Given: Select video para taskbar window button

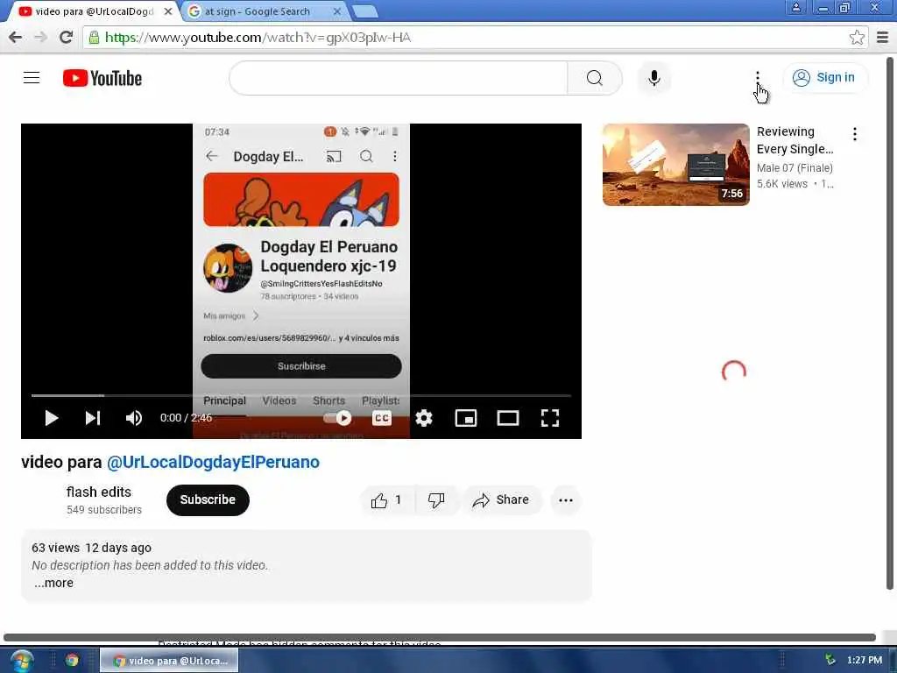Looking at the screenshot, I should [169, 661].
